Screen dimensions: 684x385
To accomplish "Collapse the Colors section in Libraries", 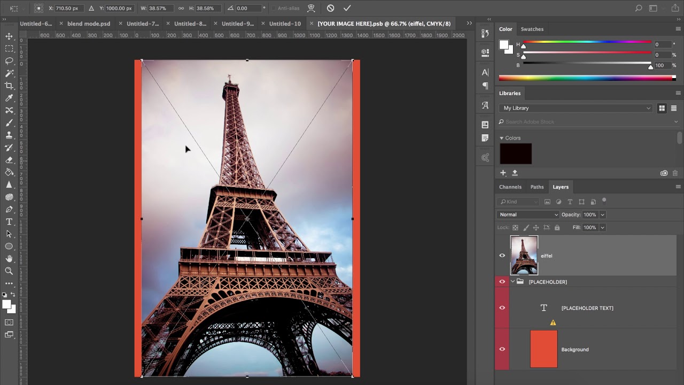I will [x=502, y=138].
